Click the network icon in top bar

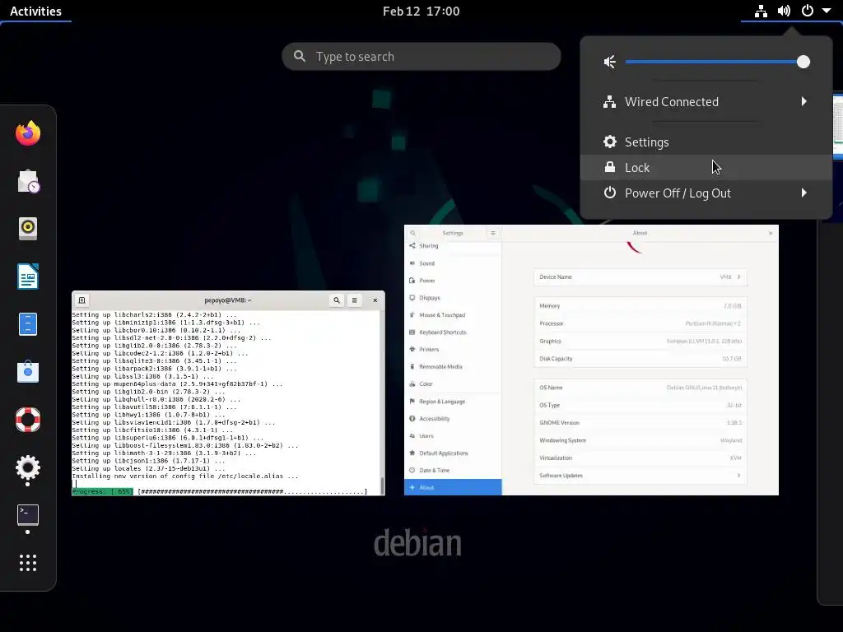click(x=761, y=11)
